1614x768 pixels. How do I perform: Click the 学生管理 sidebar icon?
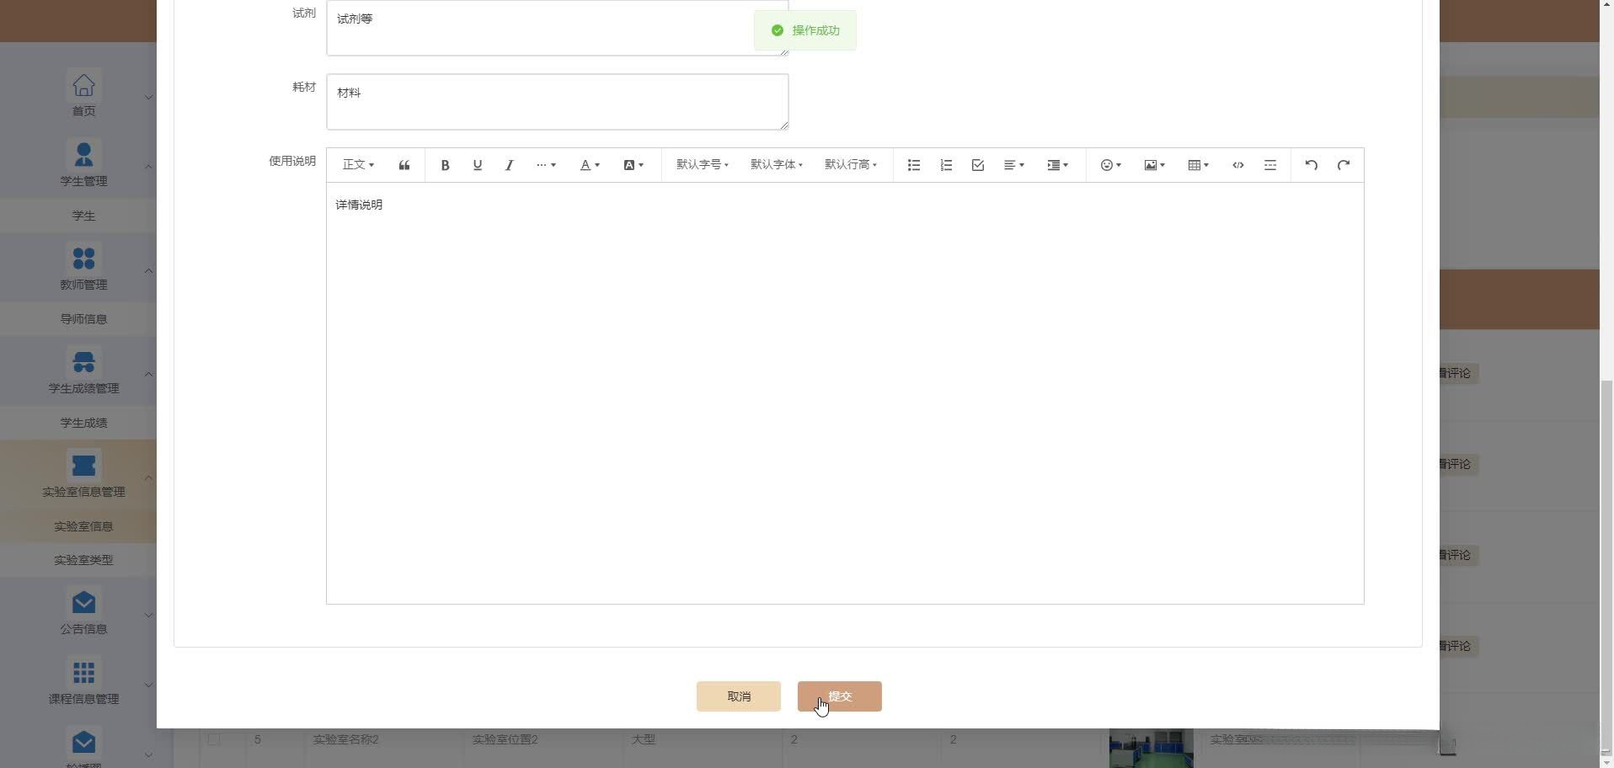[83, 155]
